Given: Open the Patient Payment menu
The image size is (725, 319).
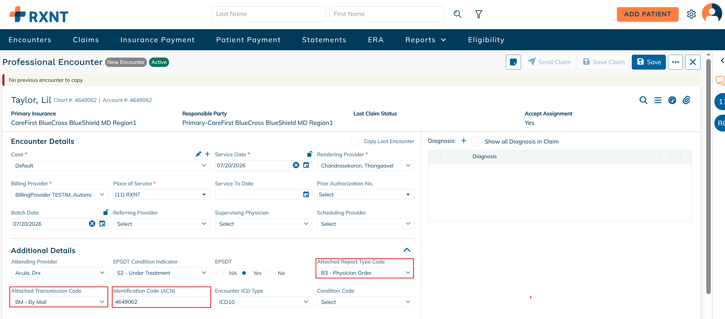Looking at the screenshot, I should tap(249, 40).
